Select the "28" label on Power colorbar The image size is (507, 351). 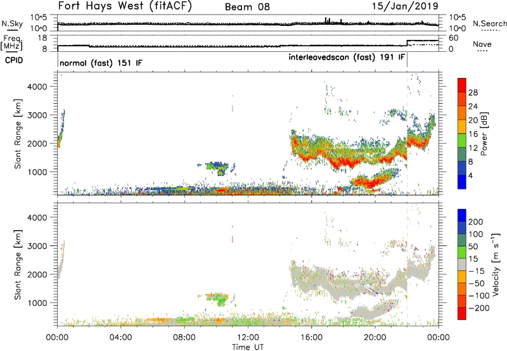(x=473, y=93)
